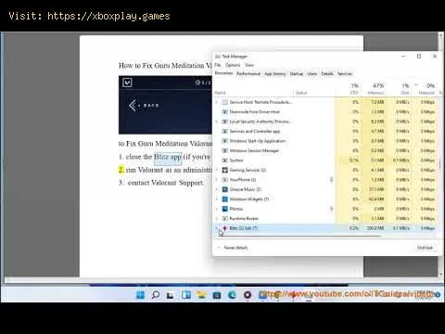Screen dimensions: 445x334
Task: Sort processes by the Network column
Action: pos(426,89)
